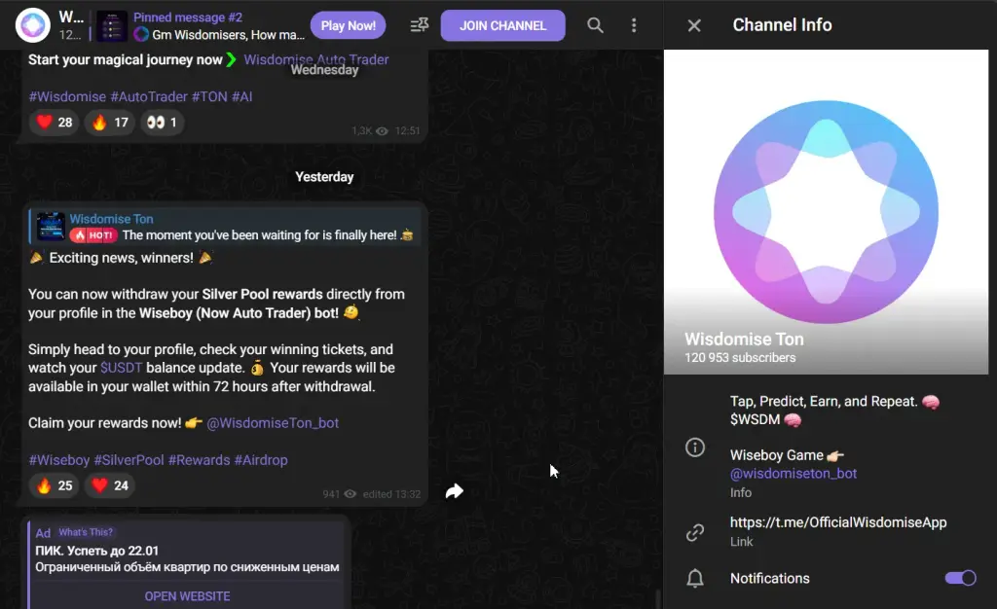Viewport: 997px width, 609px height.
Task: Click the #AI hashtag
Action: point(242,96)
